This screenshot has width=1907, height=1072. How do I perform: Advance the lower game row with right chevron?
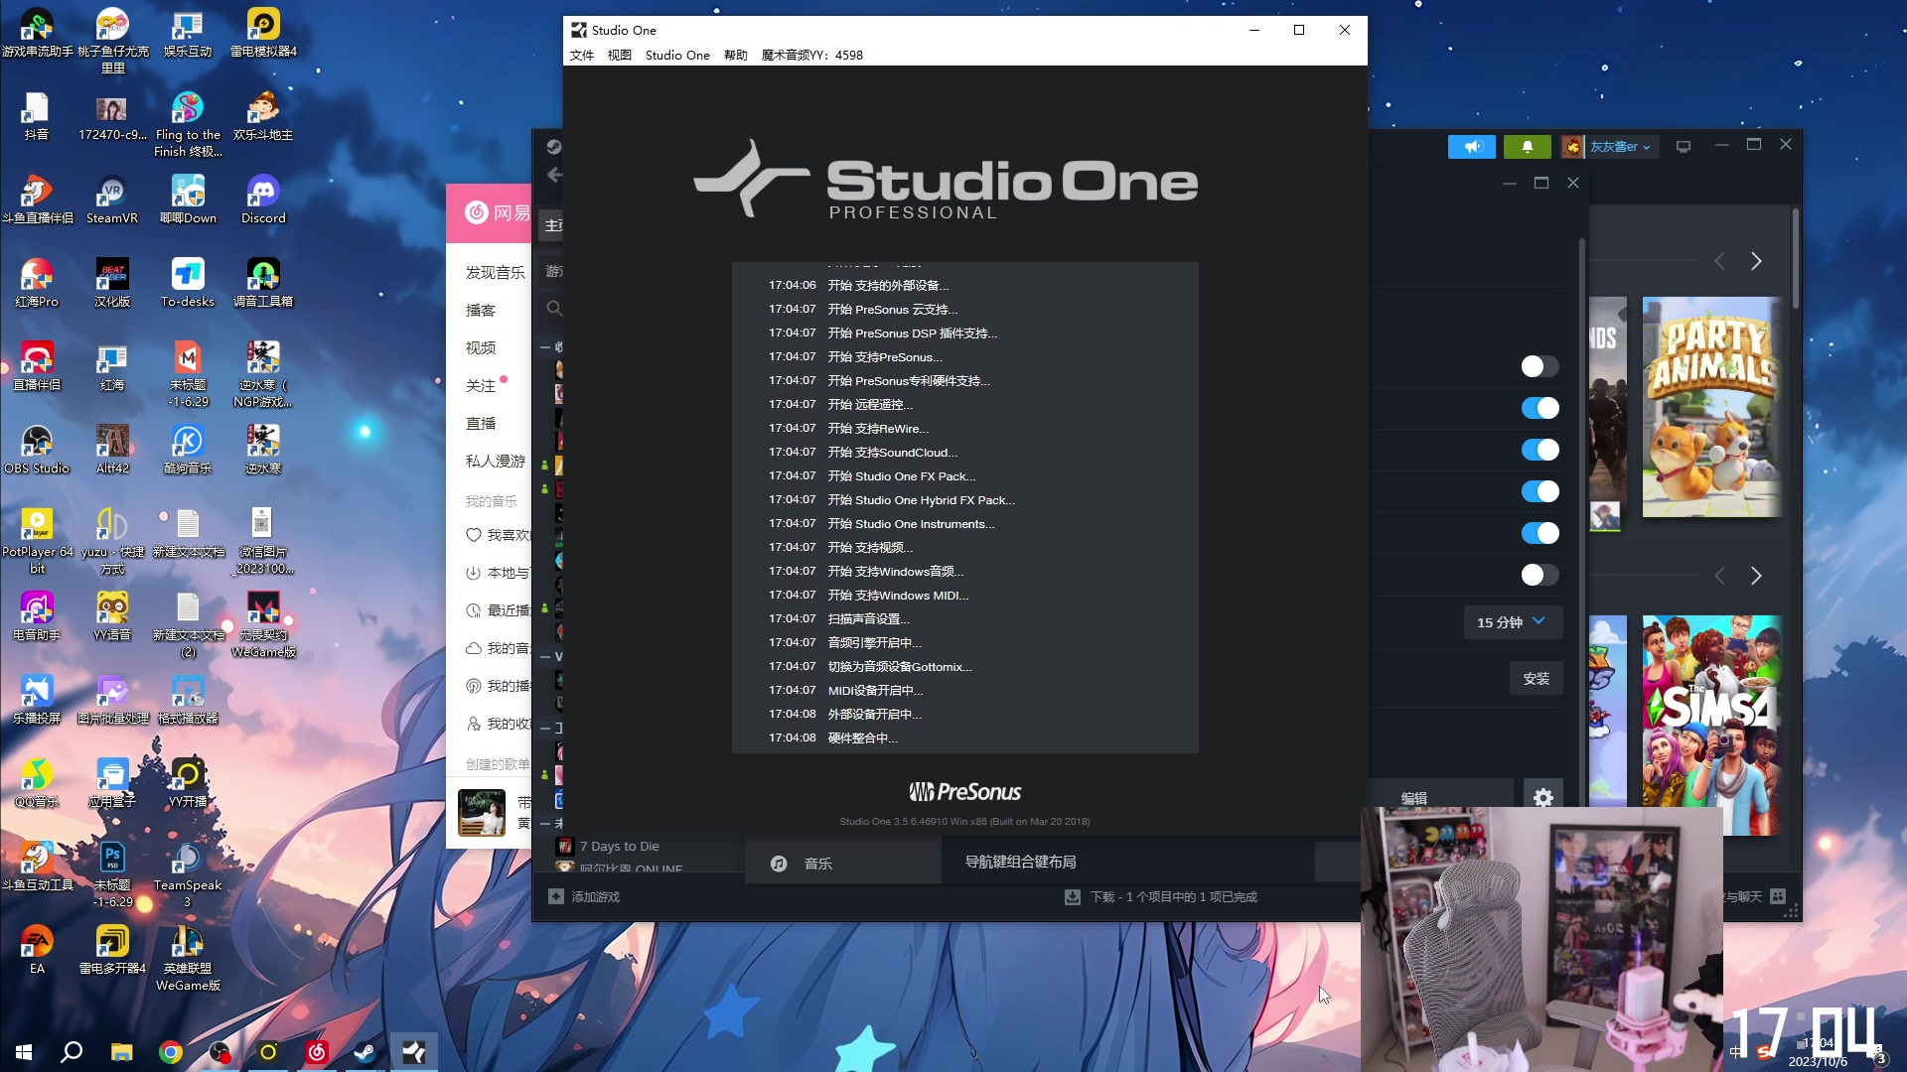coord(1756,576)
